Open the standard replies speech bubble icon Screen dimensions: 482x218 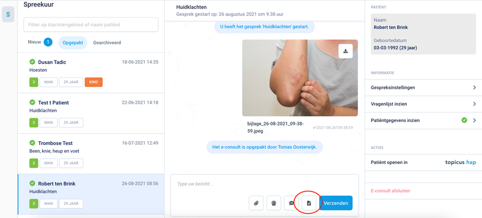(x=291, y=203)
